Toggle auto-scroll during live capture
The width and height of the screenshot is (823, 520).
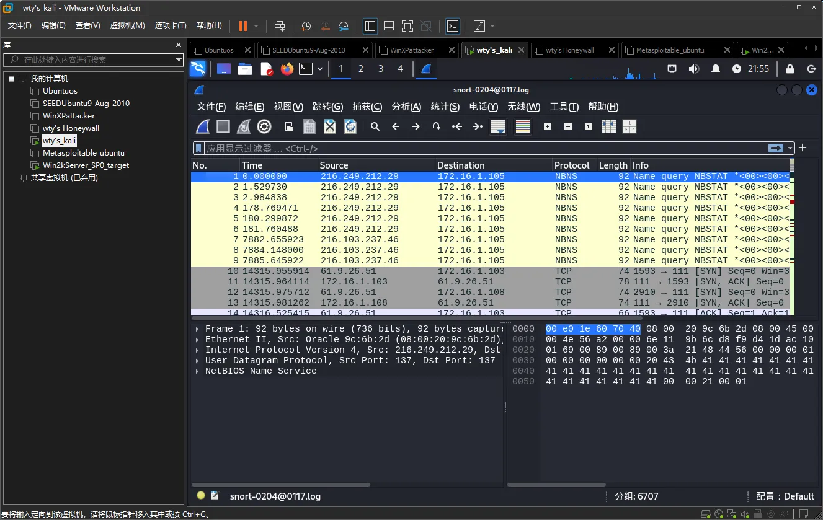[497, 127]
